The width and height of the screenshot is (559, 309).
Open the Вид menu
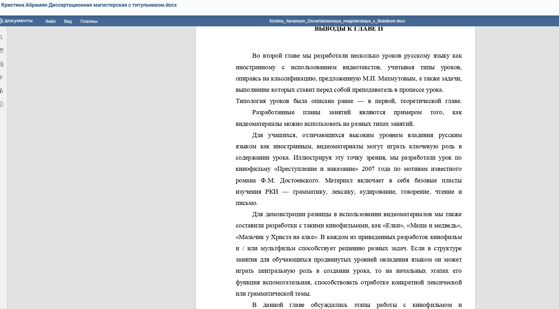(x=68, y=21)
